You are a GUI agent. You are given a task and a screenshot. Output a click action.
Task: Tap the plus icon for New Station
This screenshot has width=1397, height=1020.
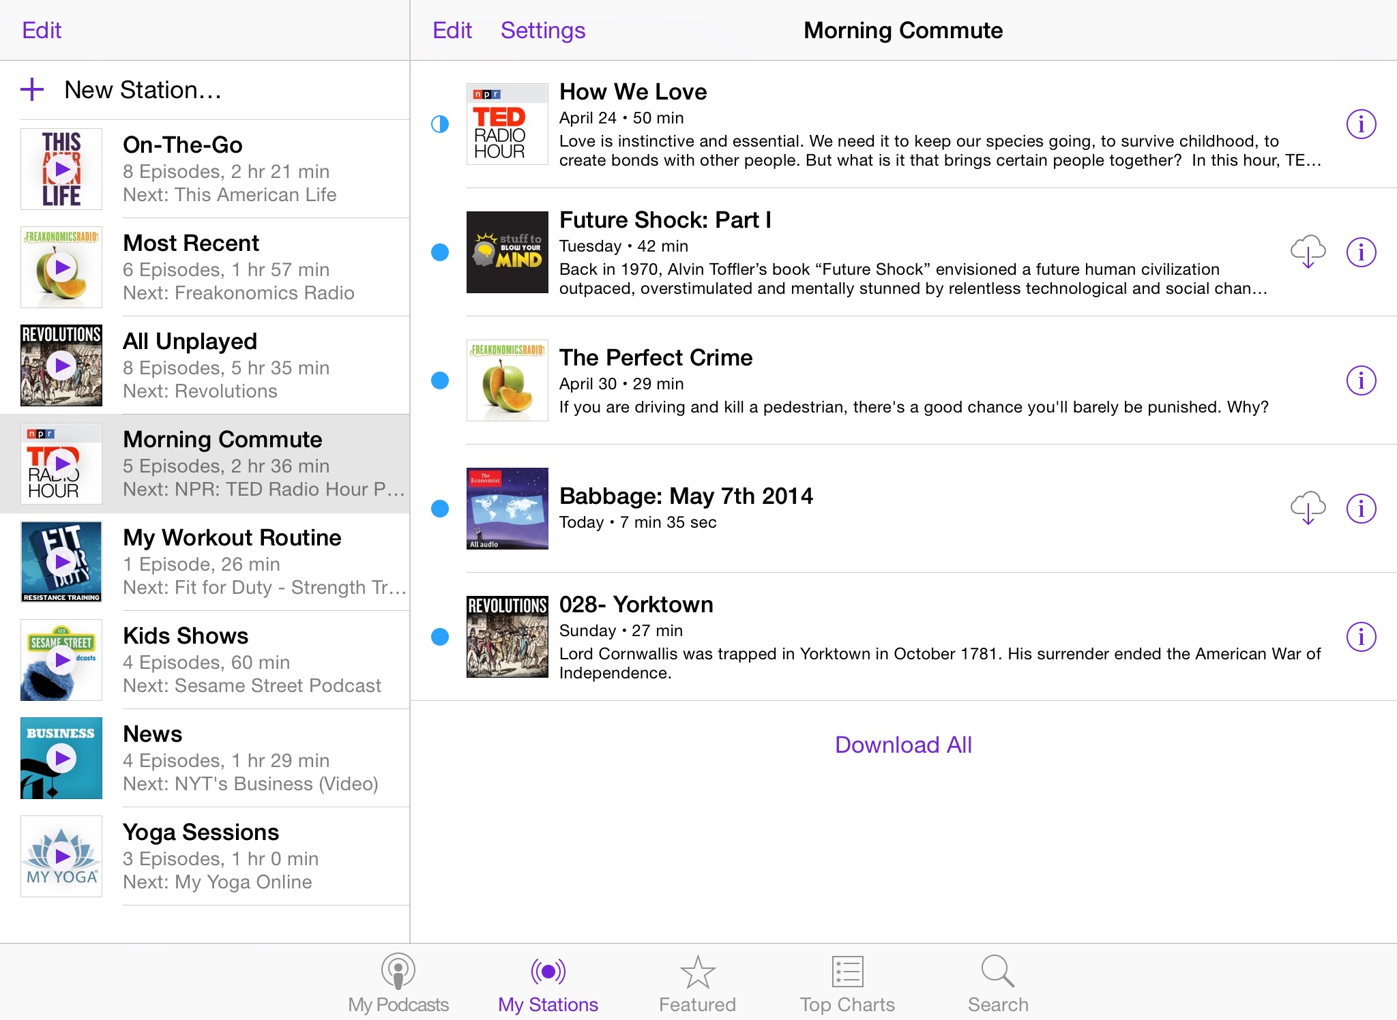pos(32,89)
